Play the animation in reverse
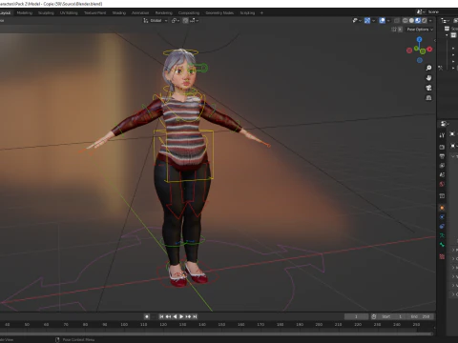This screenshot has height=343, width=458. click(x=175, y=316)
